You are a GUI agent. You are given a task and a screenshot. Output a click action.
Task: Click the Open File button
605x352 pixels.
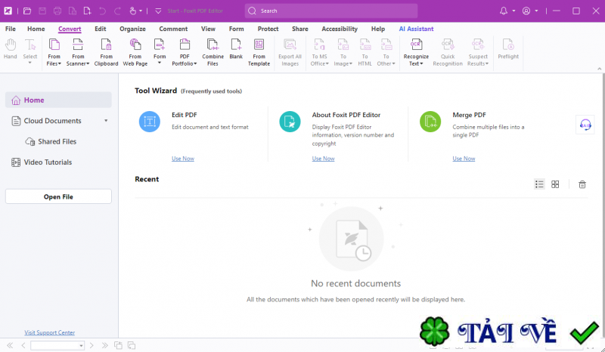pyautogui.click(x=58, y=196)
